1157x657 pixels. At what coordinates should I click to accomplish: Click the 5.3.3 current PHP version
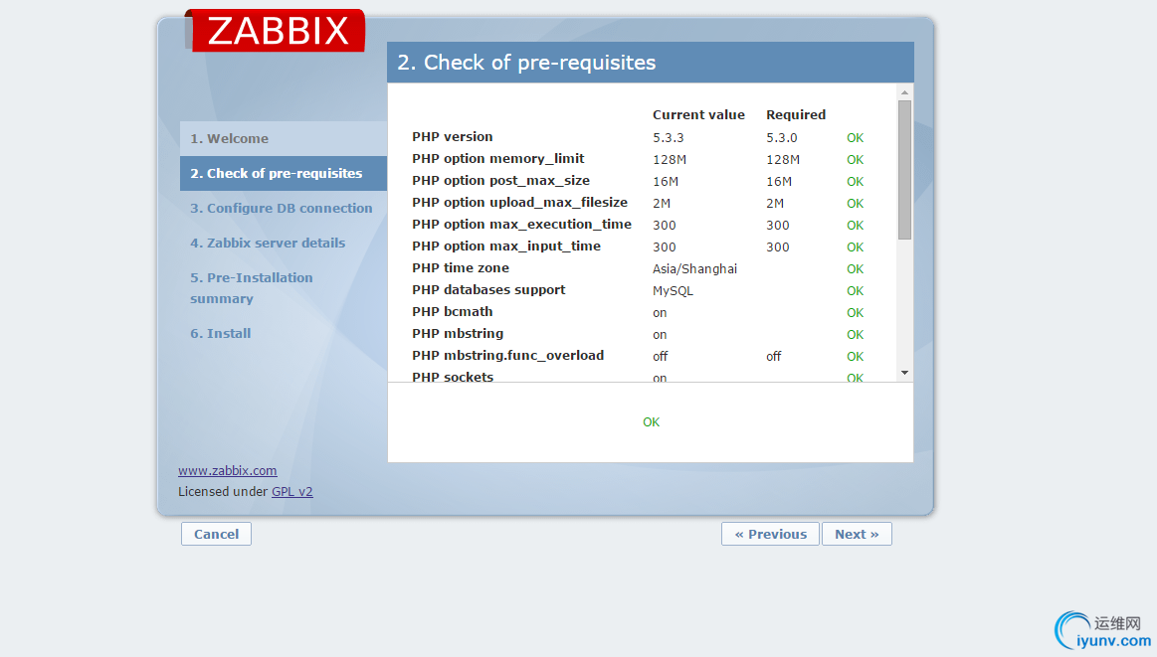coord(668,138)
